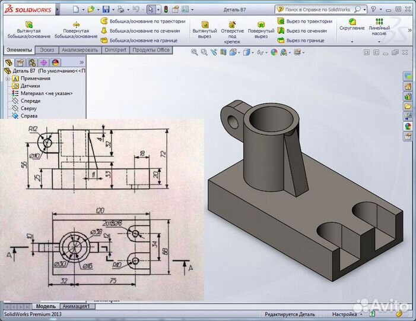Select Бобышка/основание по сечениям
The image size is (416, 321).
pyautogui.click(x=140, y=31)
